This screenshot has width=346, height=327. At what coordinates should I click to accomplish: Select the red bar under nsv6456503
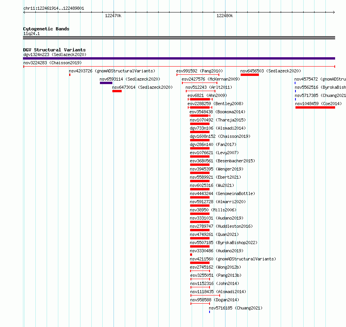(250, 75)
